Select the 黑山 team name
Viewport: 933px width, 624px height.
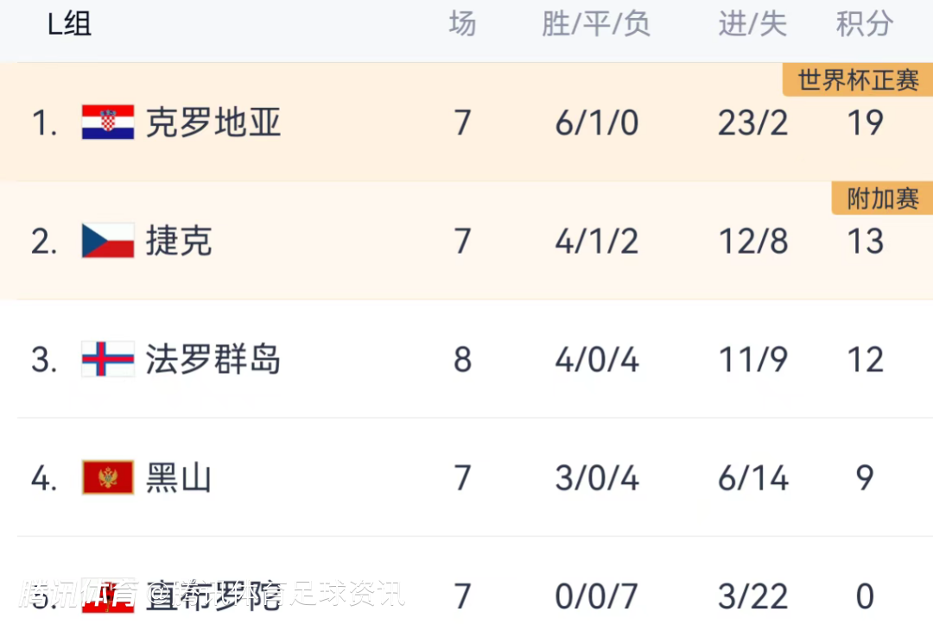coord(178,477)
